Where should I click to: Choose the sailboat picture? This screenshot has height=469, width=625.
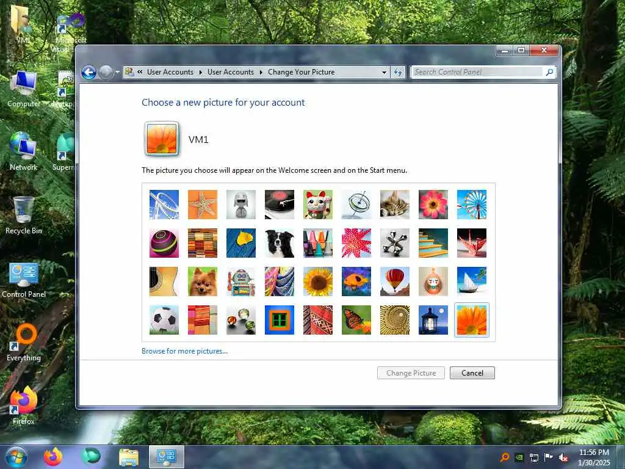(472, 281)
